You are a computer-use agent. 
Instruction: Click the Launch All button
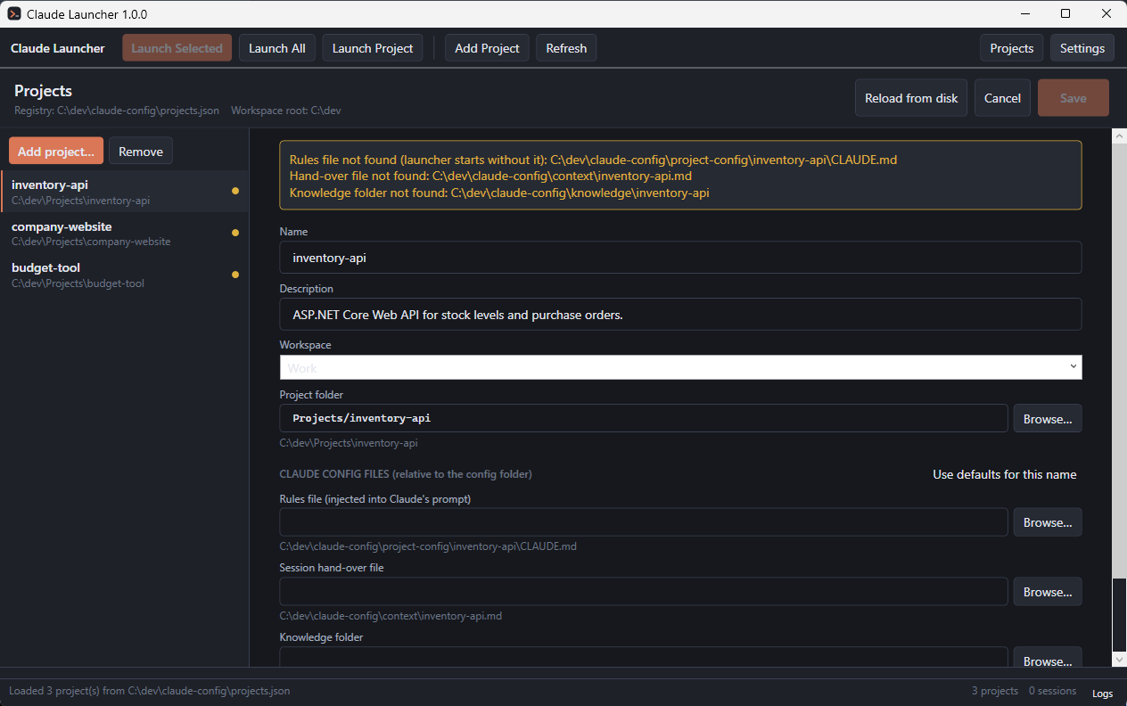277,48
